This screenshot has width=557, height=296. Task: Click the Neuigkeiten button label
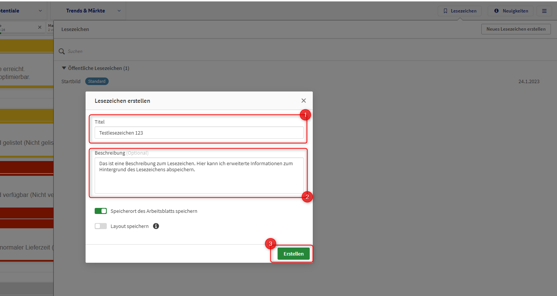point(515,11)
